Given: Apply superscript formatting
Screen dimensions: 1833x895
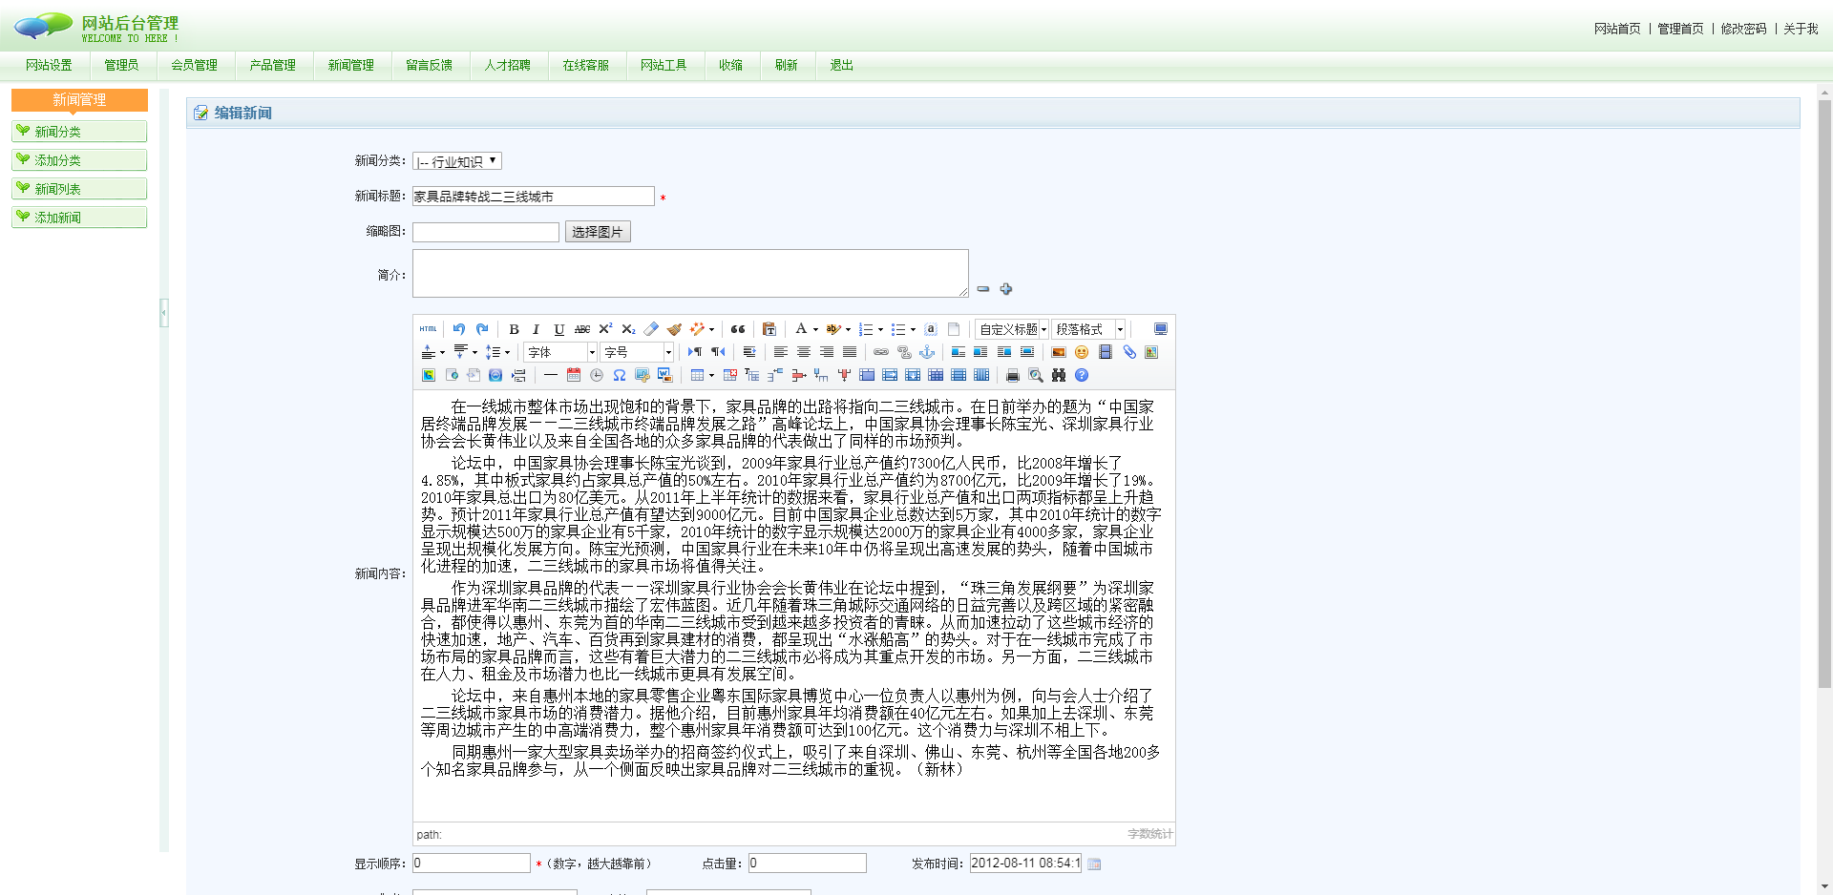Looking at the screenshot, I should coord(605,329).
